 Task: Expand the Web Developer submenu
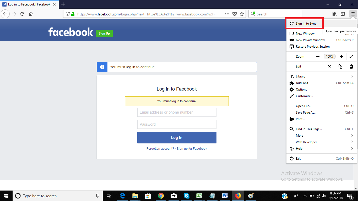click(322, 142)
